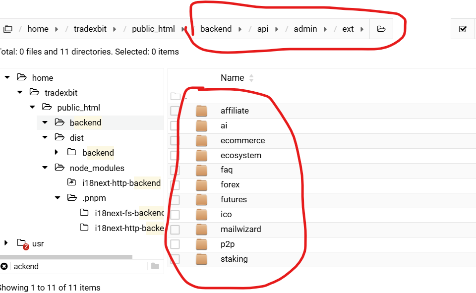
Task: Click the i18next-http-backend symlink folder icon
Action: click(71, 182)
